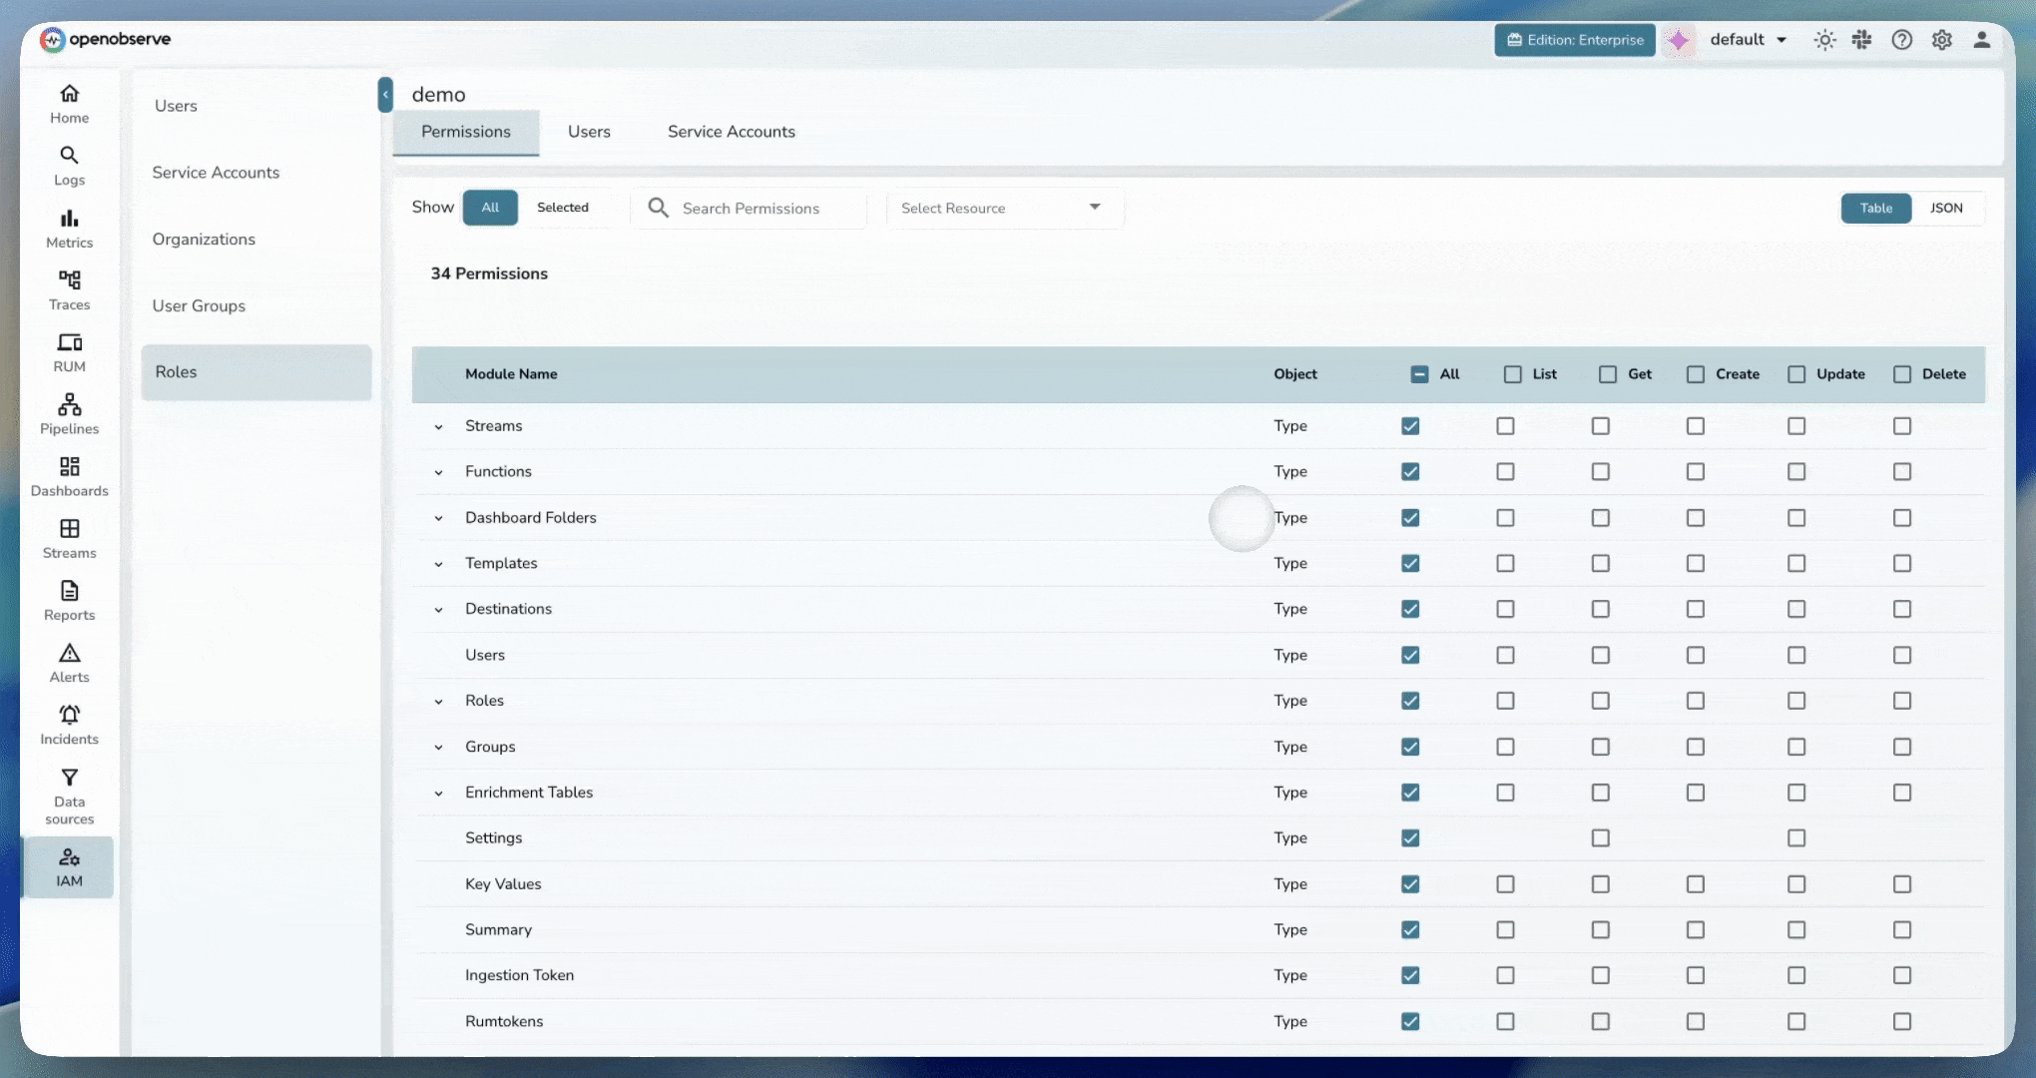The height and width of the screenshot is (1078, 2036).
Task: Expand the Groups module row
Action: [x=438, y=748]
